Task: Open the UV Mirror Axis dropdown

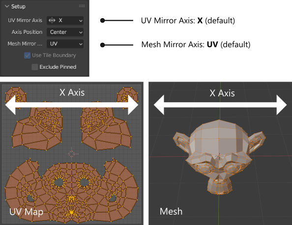Action: coord(65,21)
